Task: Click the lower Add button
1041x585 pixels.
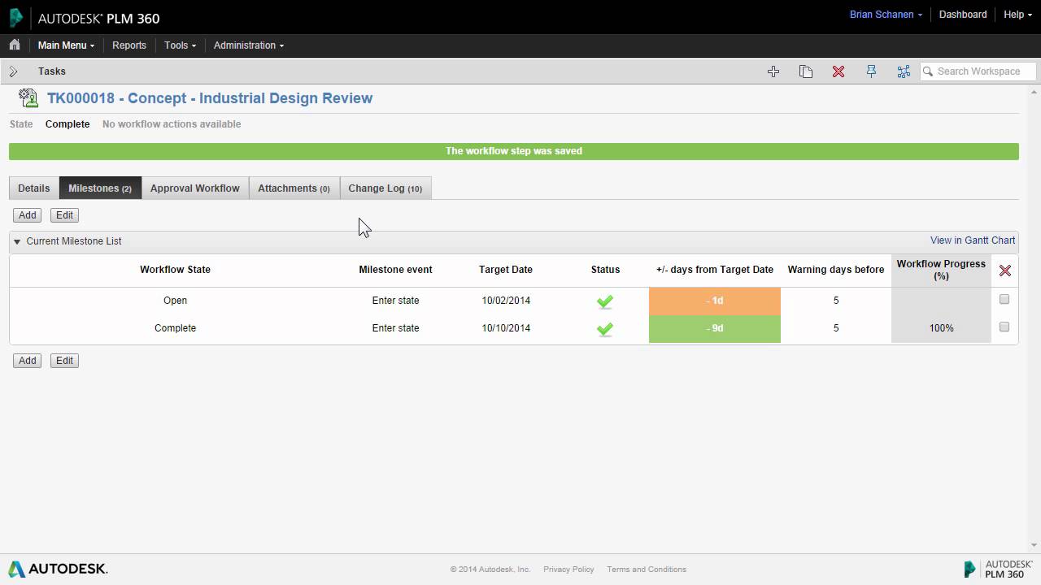Action: 28,361
